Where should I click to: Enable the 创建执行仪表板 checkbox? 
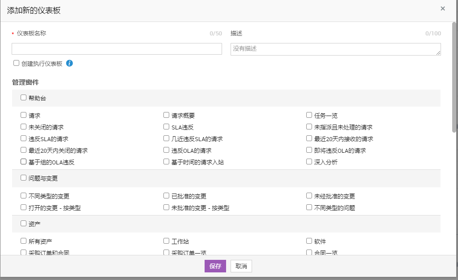[x=17, y=63]
